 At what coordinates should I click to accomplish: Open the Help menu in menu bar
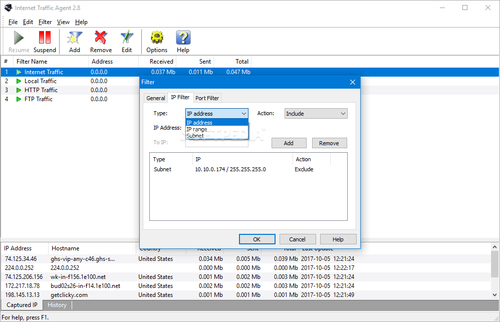coord(81,22)
